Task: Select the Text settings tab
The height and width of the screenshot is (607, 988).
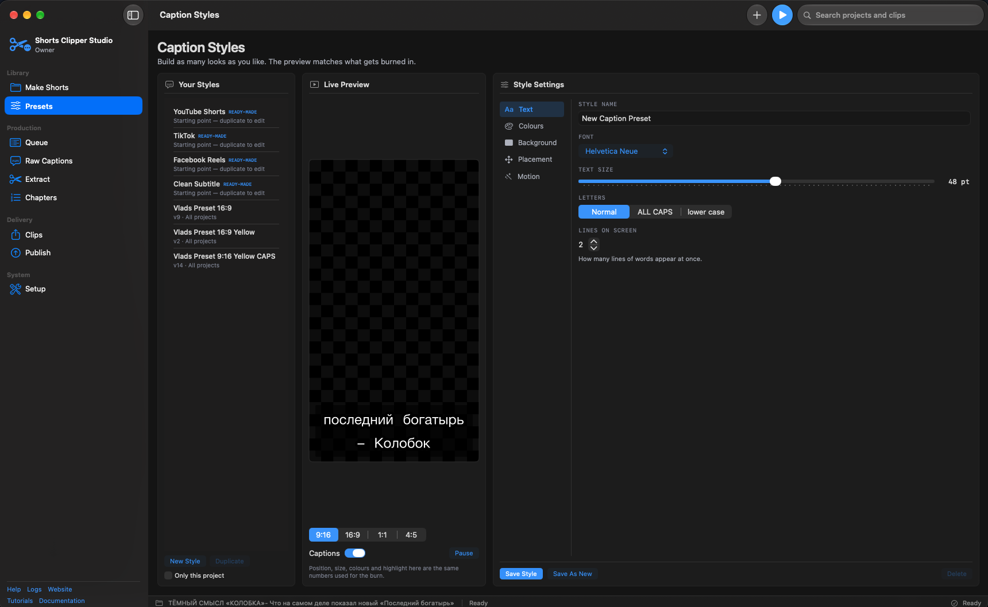Action: [532, 110]
